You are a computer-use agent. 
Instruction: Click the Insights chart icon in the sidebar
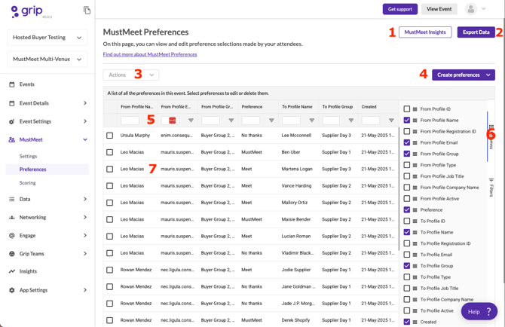pyautogui.click(x=11, y=271)
